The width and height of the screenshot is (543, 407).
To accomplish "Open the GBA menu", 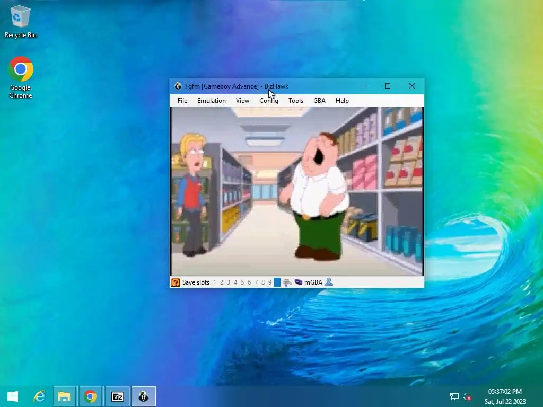I will coord(319,101).
